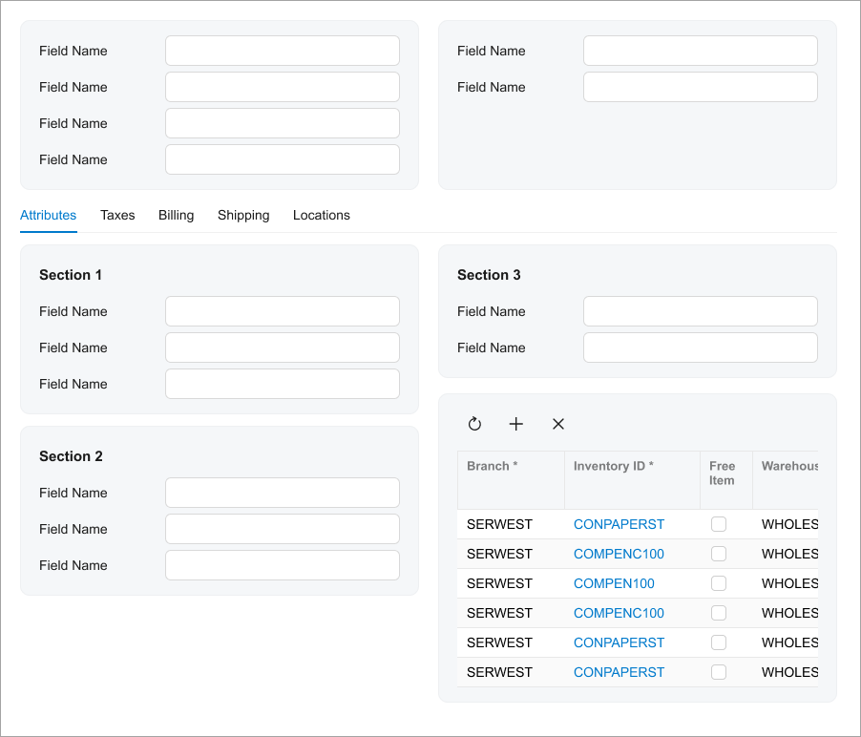Screen dimensions: 861x737
Task: Open the Billing tab
Action: click(176, 215)
